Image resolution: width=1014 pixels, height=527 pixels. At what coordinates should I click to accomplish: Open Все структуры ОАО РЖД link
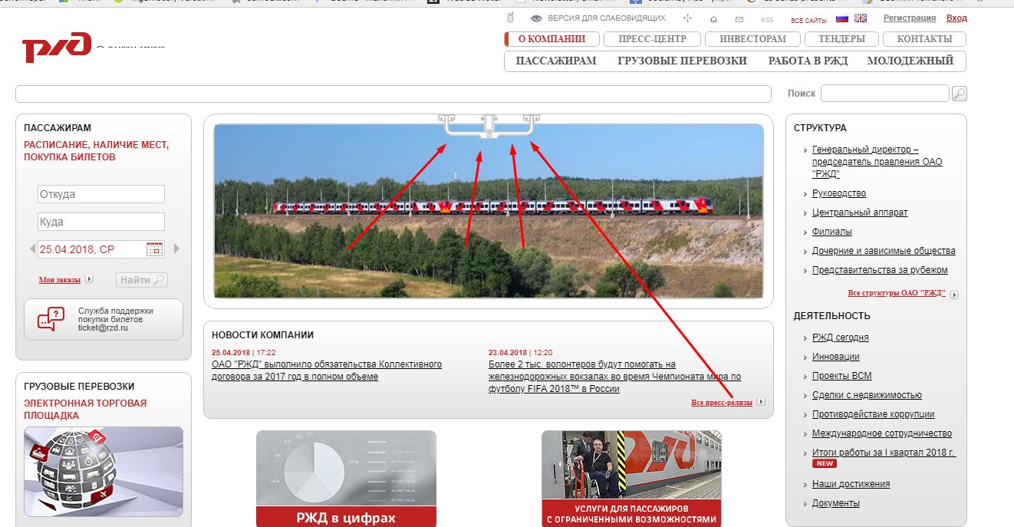pos(897,294)
